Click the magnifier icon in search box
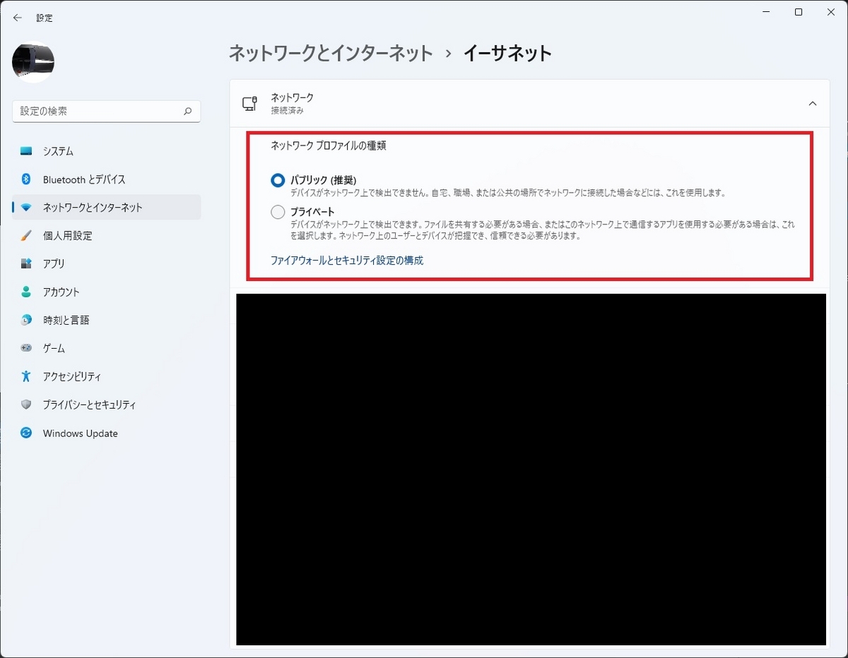 187,112
